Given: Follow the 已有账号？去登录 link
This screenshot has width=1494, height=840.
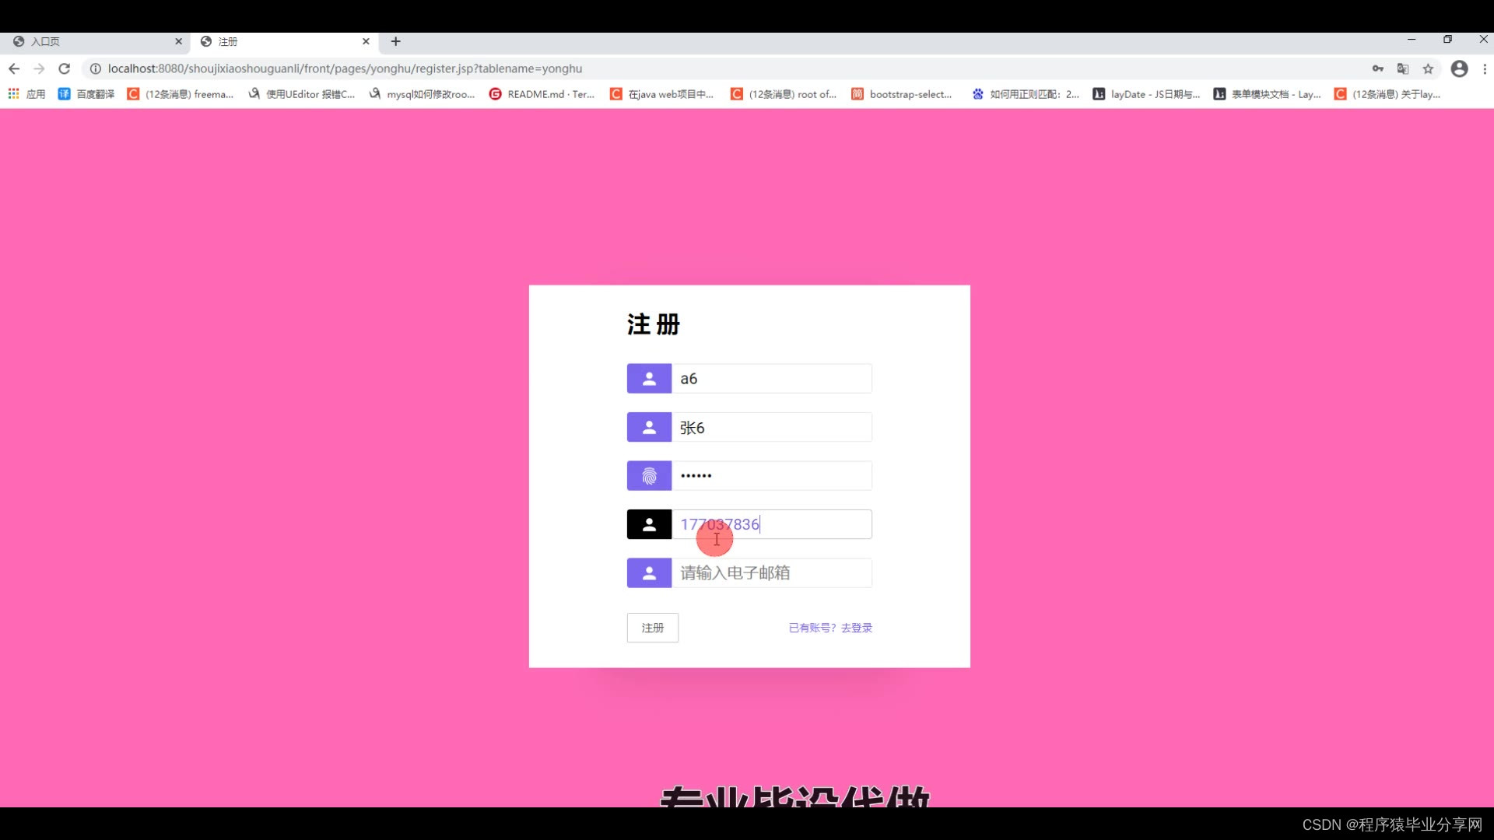Looking at the screenshot, I should coord(830,628).
